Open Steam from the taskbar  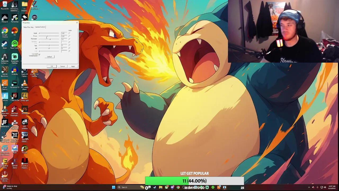(x=155, y=187)
